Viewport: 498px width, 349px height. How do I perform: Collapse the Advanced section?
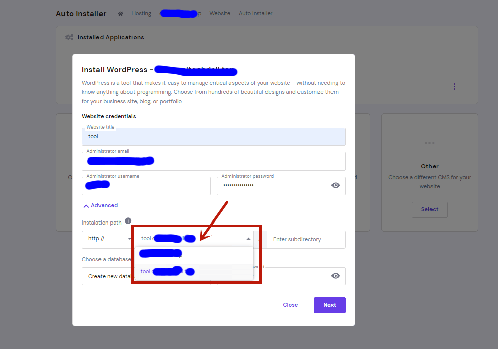tap(101, 206)
